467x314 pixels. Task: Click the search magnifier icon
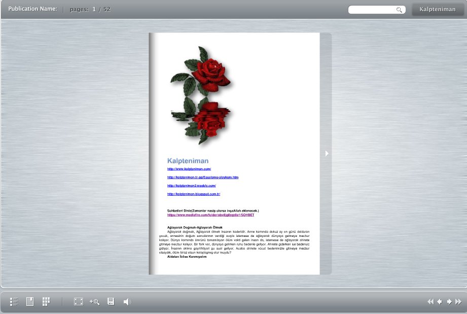coord(400,10)
